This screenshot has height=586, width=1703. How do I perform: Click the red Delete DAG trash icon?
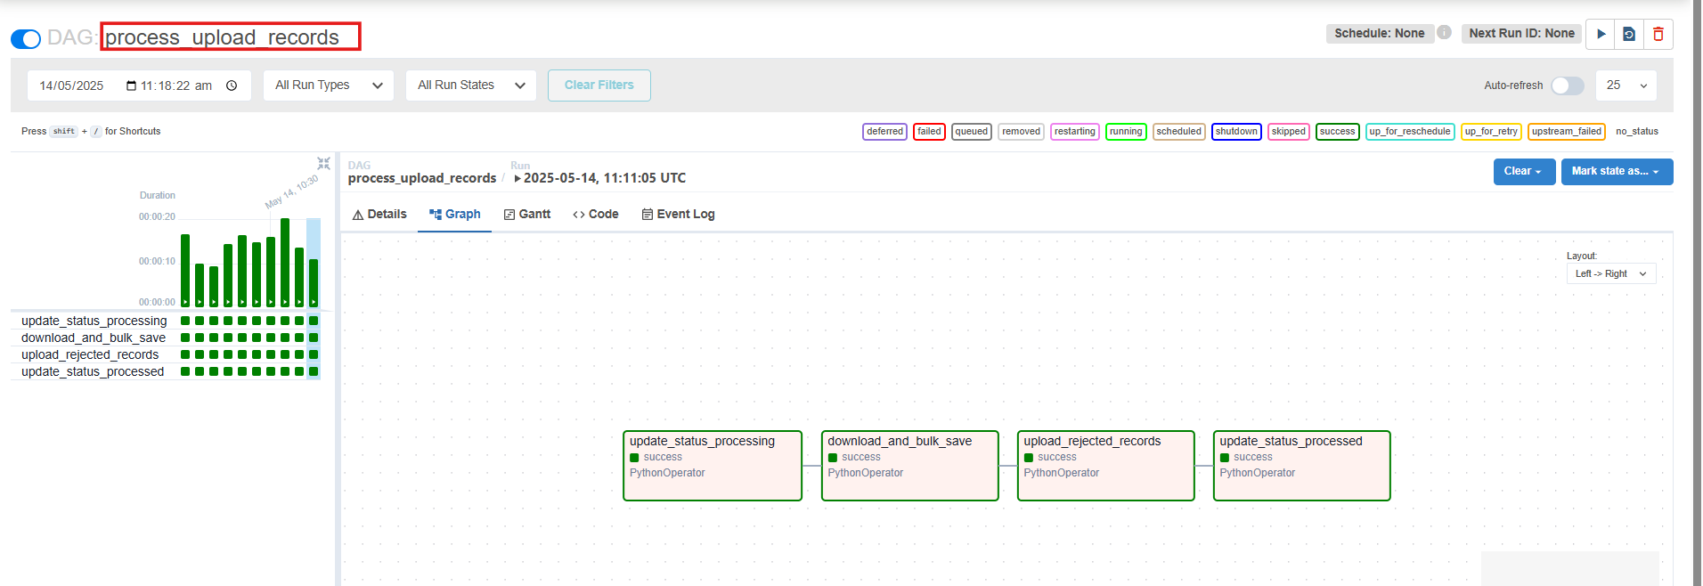coord(1658,34)
